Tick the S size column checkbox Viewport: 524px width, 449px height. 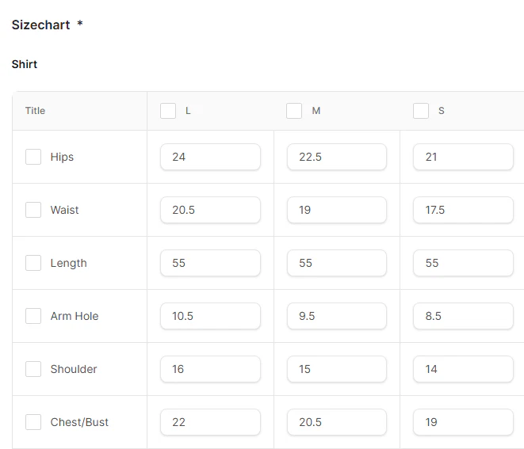(421, 111)
